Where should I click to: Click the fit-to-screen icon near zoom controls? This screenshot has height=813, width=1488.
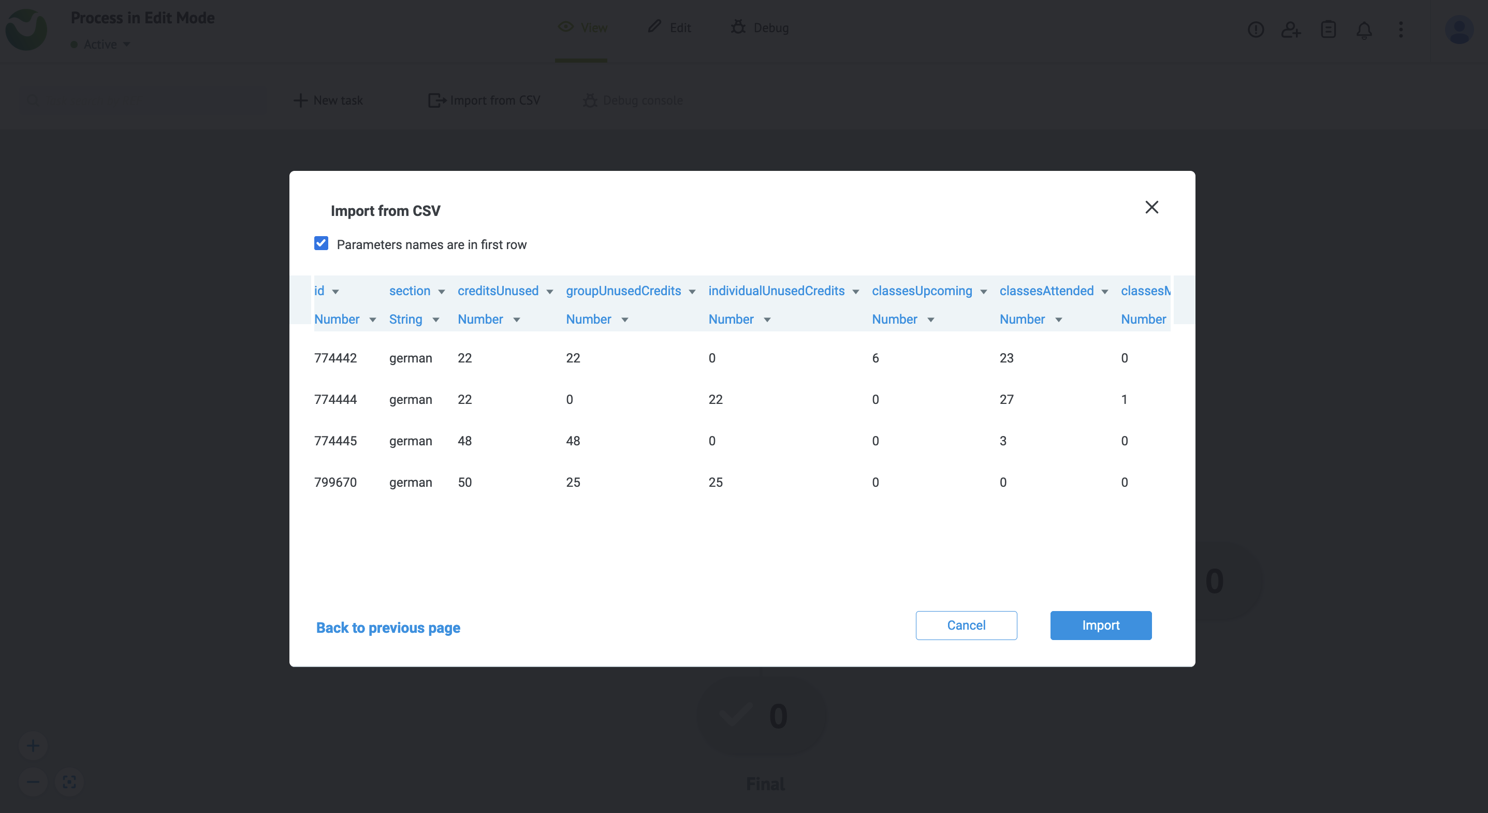tap(69, 782)
